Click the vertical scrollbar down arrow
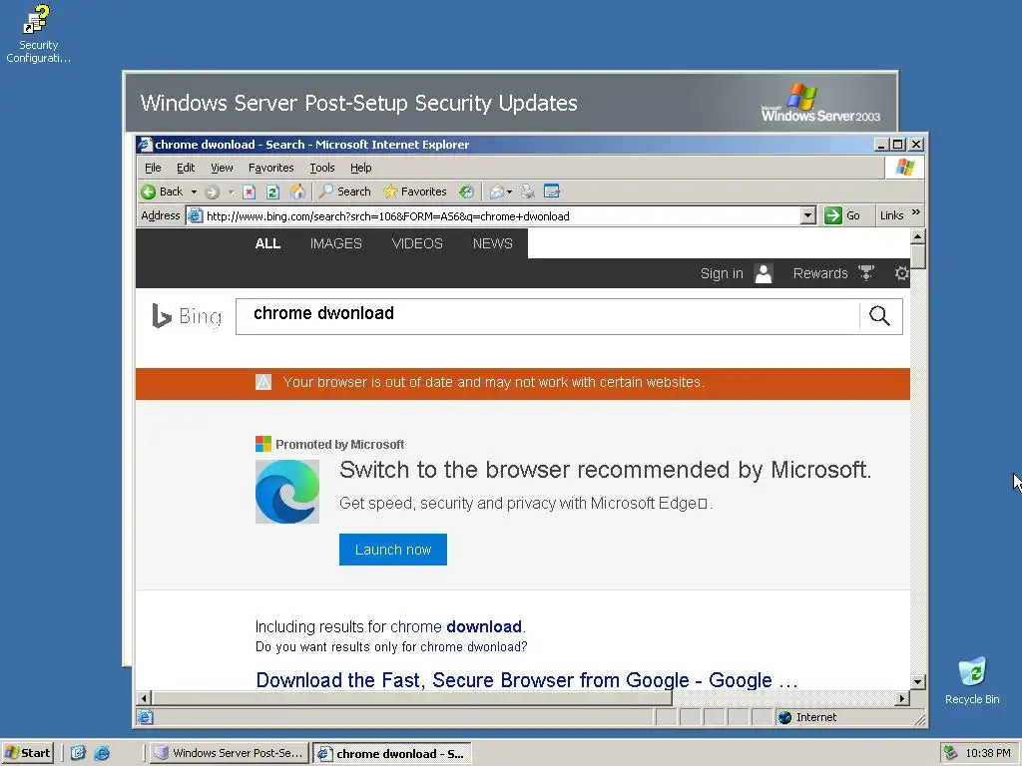 tap(918, 682)
